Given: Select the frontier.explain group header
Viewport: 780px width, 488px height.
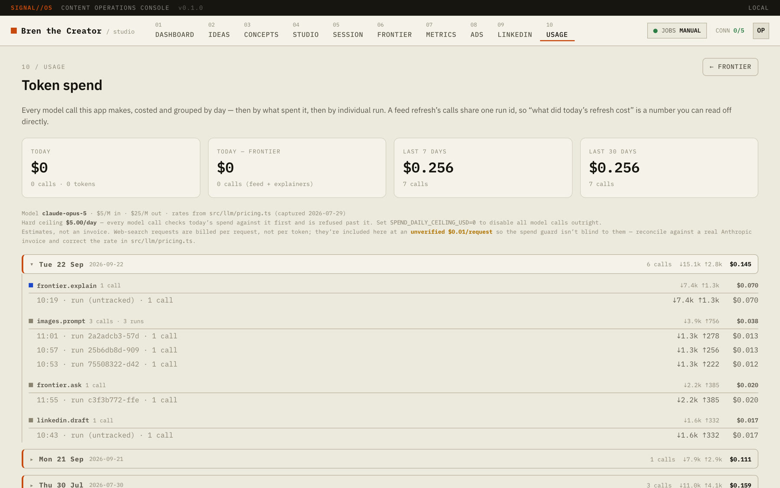Looking at the screenshot, I should (393, 286).
